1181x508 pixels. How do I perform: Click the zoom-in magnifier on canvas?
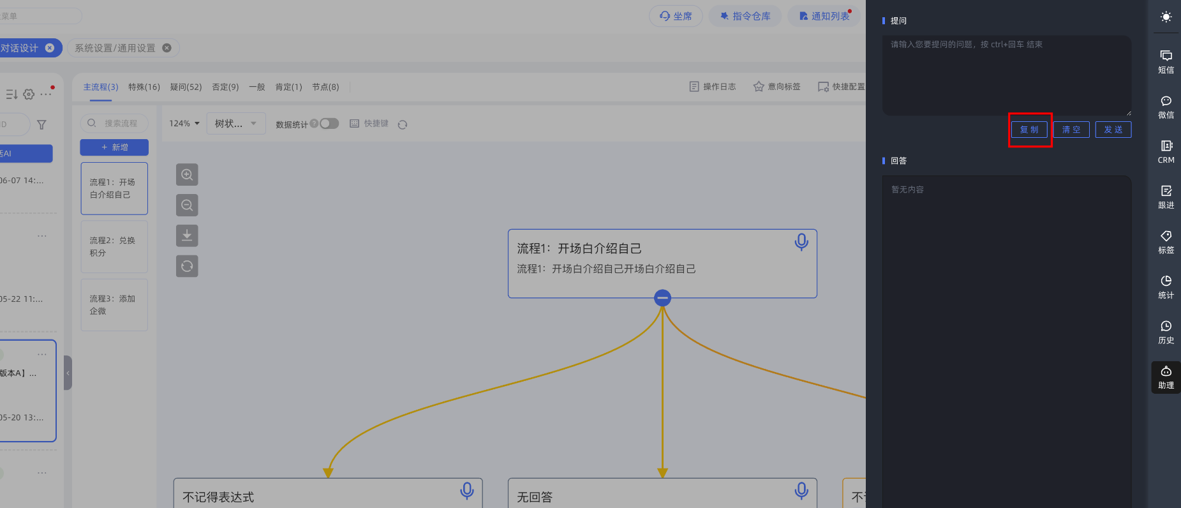pos(187,175)
